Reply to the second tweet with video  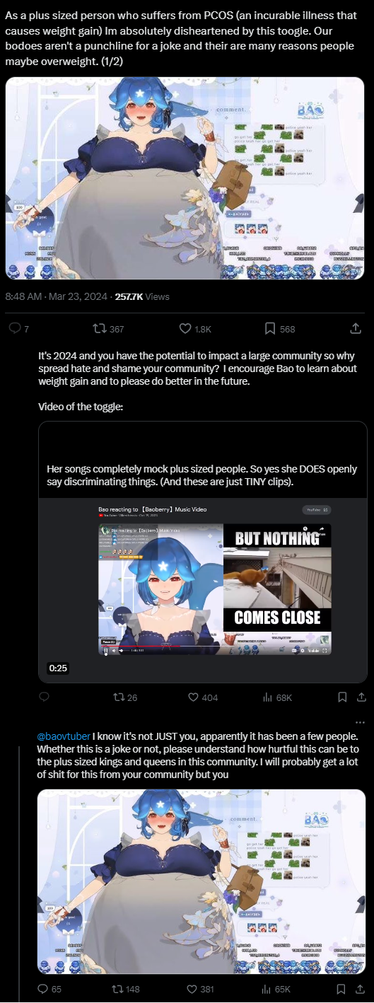click(44, 697)
